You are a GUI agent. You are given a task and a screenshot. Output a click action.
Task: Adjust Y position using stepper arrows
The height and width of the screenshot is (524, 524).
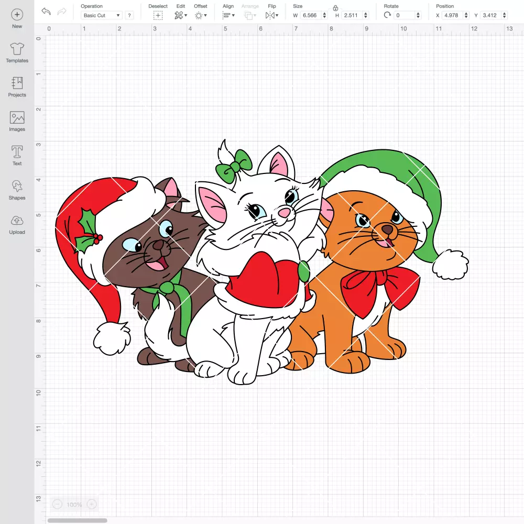point(504,15)
